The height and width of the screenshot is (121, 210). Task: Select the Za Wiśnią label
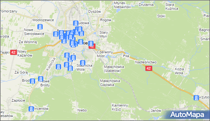28,42
